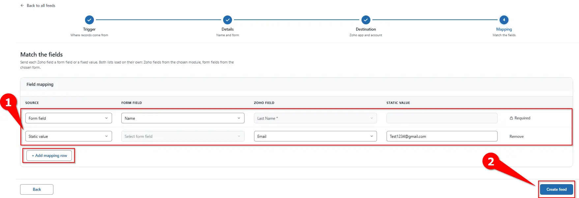Add a new mapping row
This screenshot has width=579, height=198.
pyautogui.click(x=49, y=156)
